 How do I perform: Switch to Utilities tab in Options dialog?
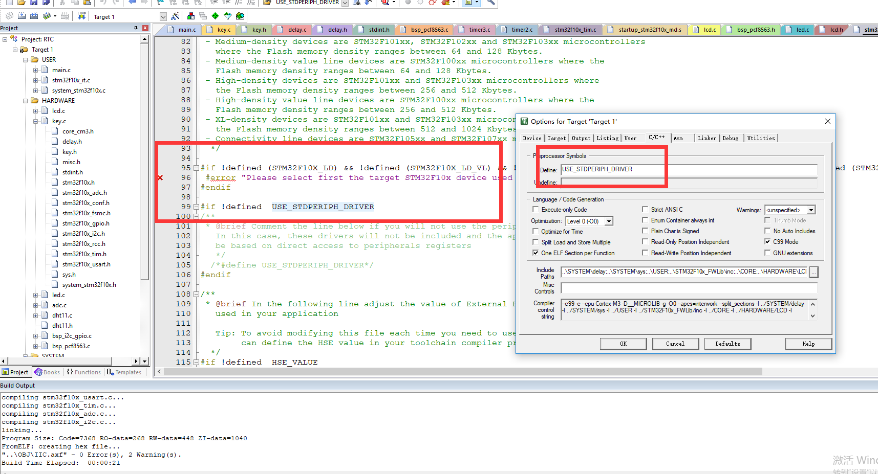point(761,139)
